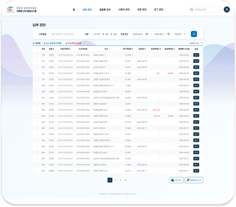This screenshot has height=207, width=236.
Task: Open the start date calendar icon
Action: [147, 34]
